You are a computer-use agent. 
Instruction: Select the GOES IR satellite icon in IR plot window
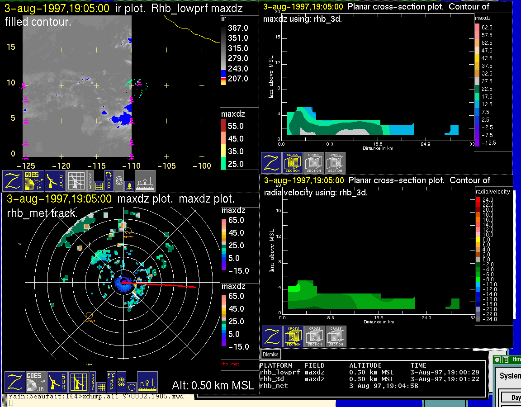point(34,181)
